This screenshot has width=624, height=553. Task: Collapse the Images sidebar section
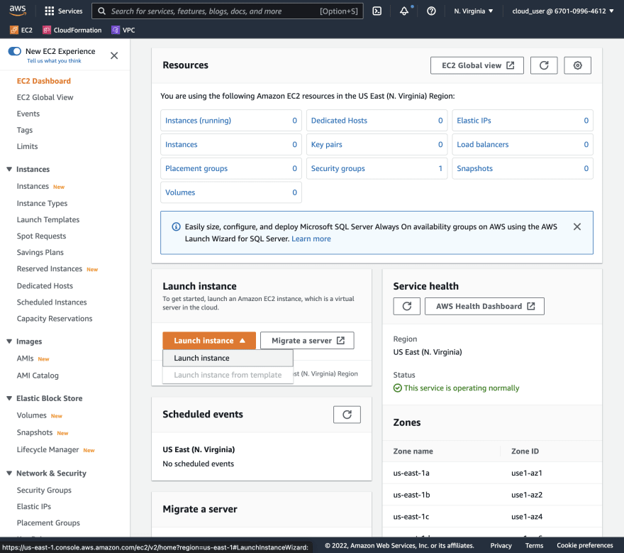pyautogui.click(x=9, y=341)
